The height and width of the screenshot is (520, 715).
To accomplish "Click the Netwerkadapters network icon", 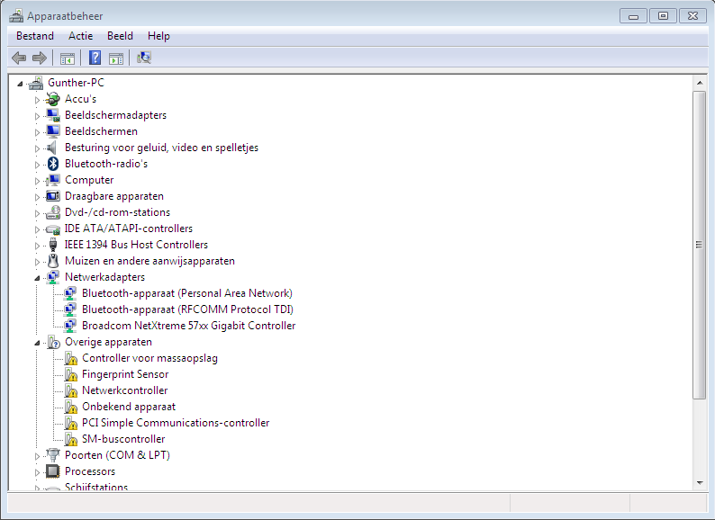I will point(53,277).
